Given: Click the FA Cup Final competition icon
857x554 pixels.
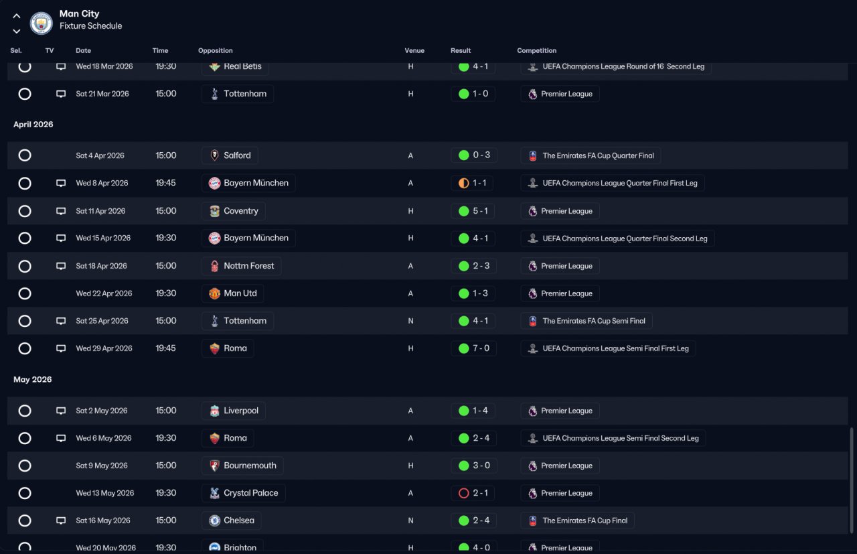Looking at the screenshot, I should click(x=533, y=521).
